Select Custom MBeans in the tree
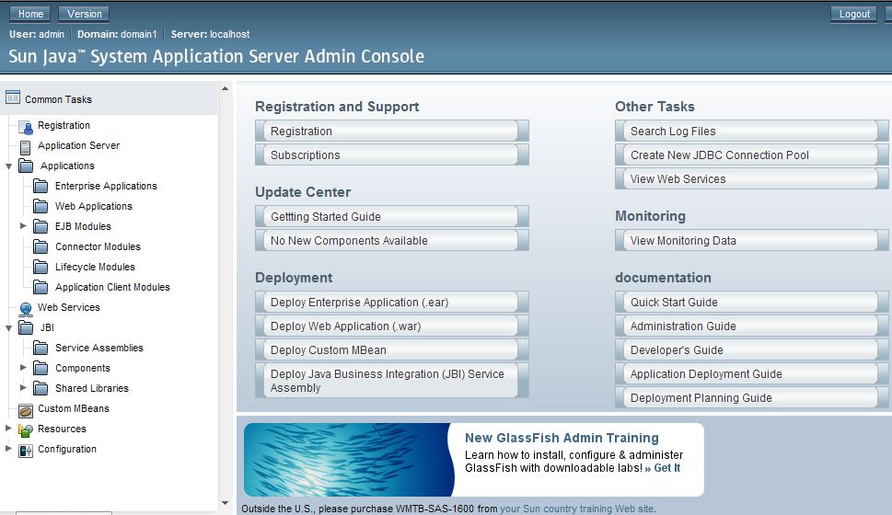 74,408
